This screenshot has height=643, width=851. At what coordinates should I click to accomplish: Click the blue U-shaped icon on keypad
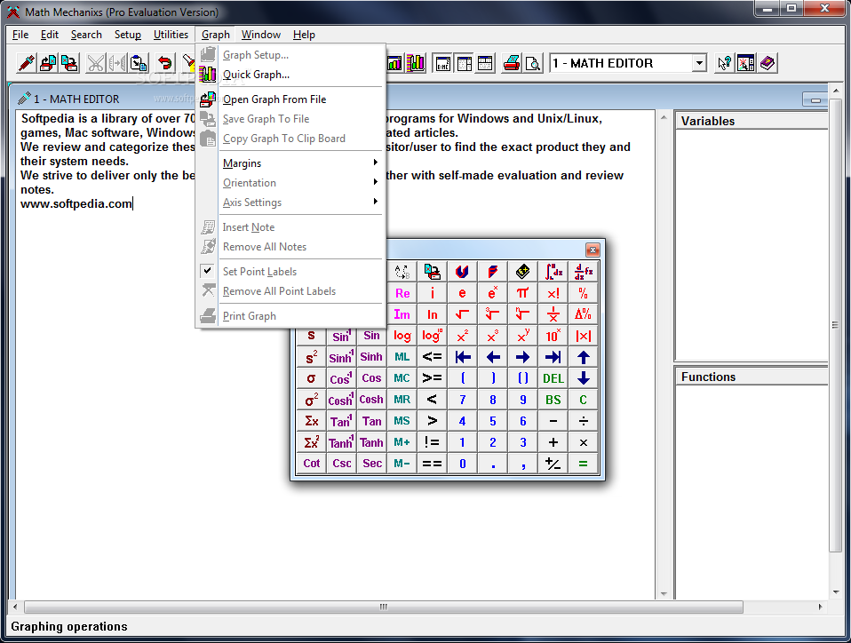click(463, 271)
